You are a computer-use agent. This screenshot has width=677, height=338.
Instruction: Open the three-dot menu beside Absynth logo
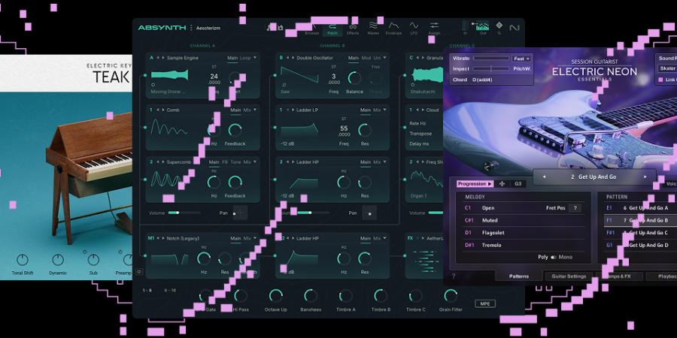(191, 28)
